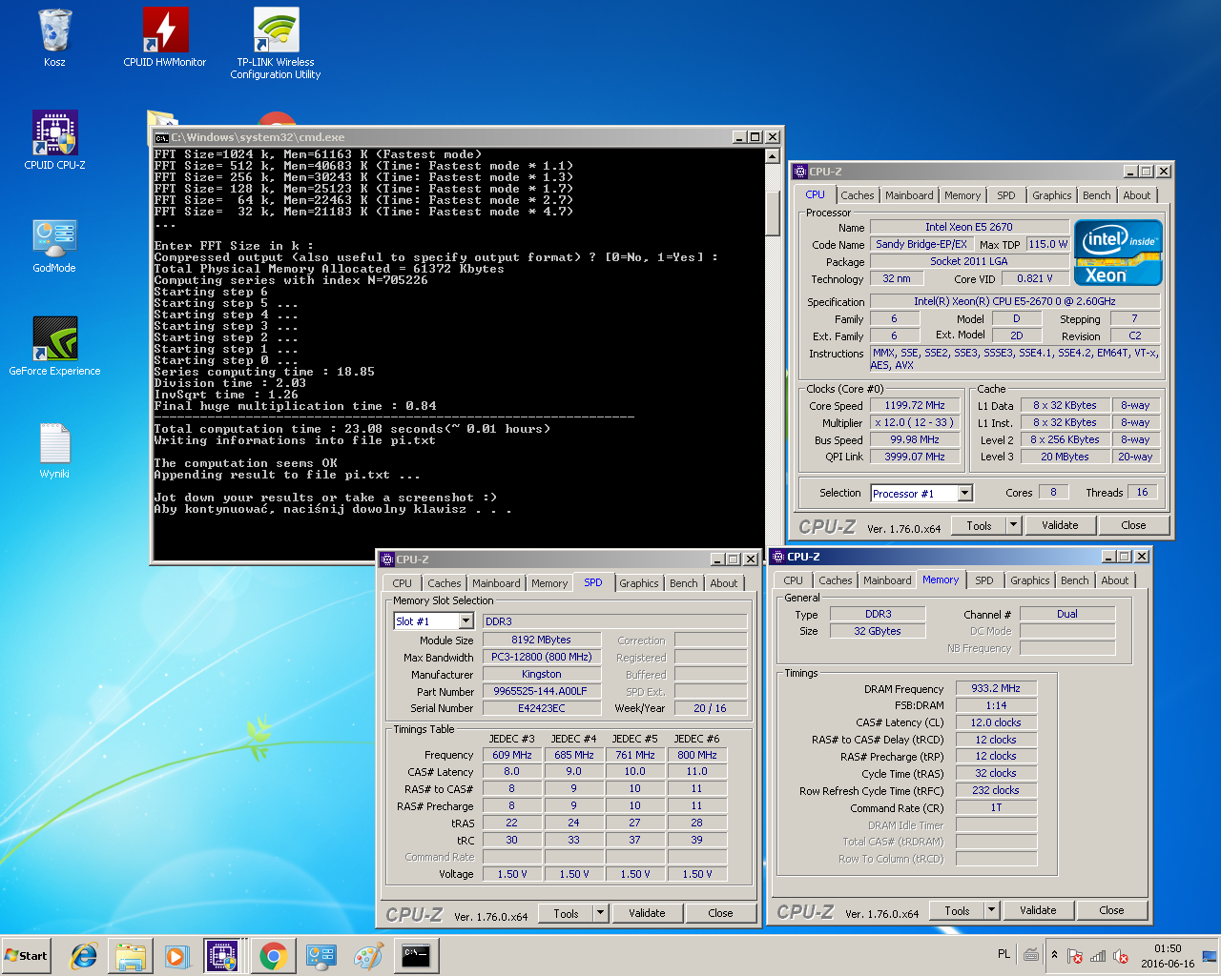
Task: Open Google Chrome from taskbar
Action: point(273,956)
